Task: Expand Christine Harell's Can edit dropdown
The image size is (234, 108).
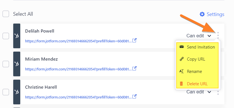Action: pyautogui.click(x=199, y=92)
